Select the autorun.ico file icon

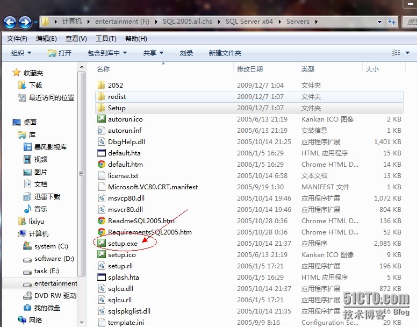pos(102,119)
